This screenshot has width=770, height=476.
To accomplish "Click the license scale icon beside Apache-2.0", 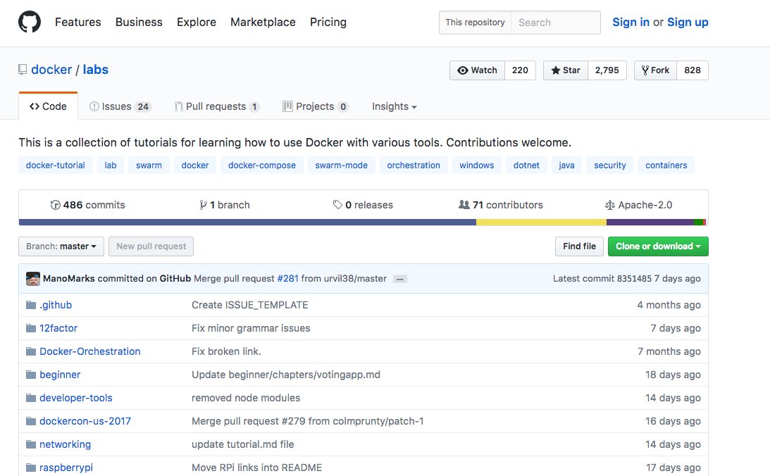I will click(610, 205).
